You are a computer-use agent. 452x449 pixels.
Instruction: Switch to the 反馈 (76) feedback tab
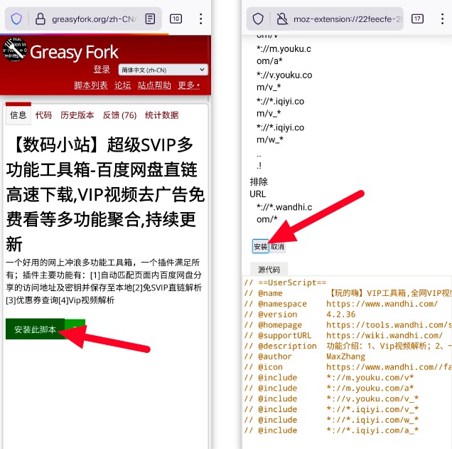pyautogui.click(x=119, y=115)
